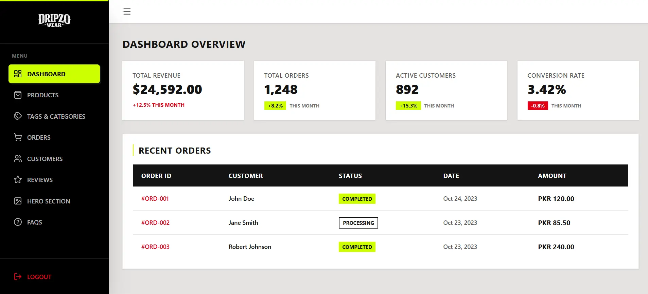Image resolution: width=648 pixels, height=294 pixels.
Task: Click the +15.3% customers change badge
Action: click(x=408, y=106)
